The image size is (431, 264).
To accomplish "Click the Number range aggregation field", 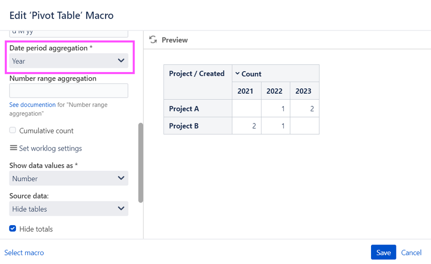I will [x=69, y=91].
